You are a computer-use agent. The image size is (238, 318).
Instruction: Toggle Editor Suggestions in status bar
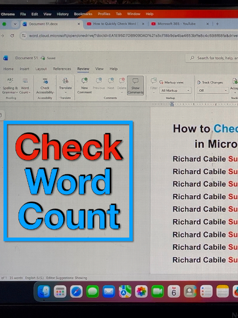[67, 278]
